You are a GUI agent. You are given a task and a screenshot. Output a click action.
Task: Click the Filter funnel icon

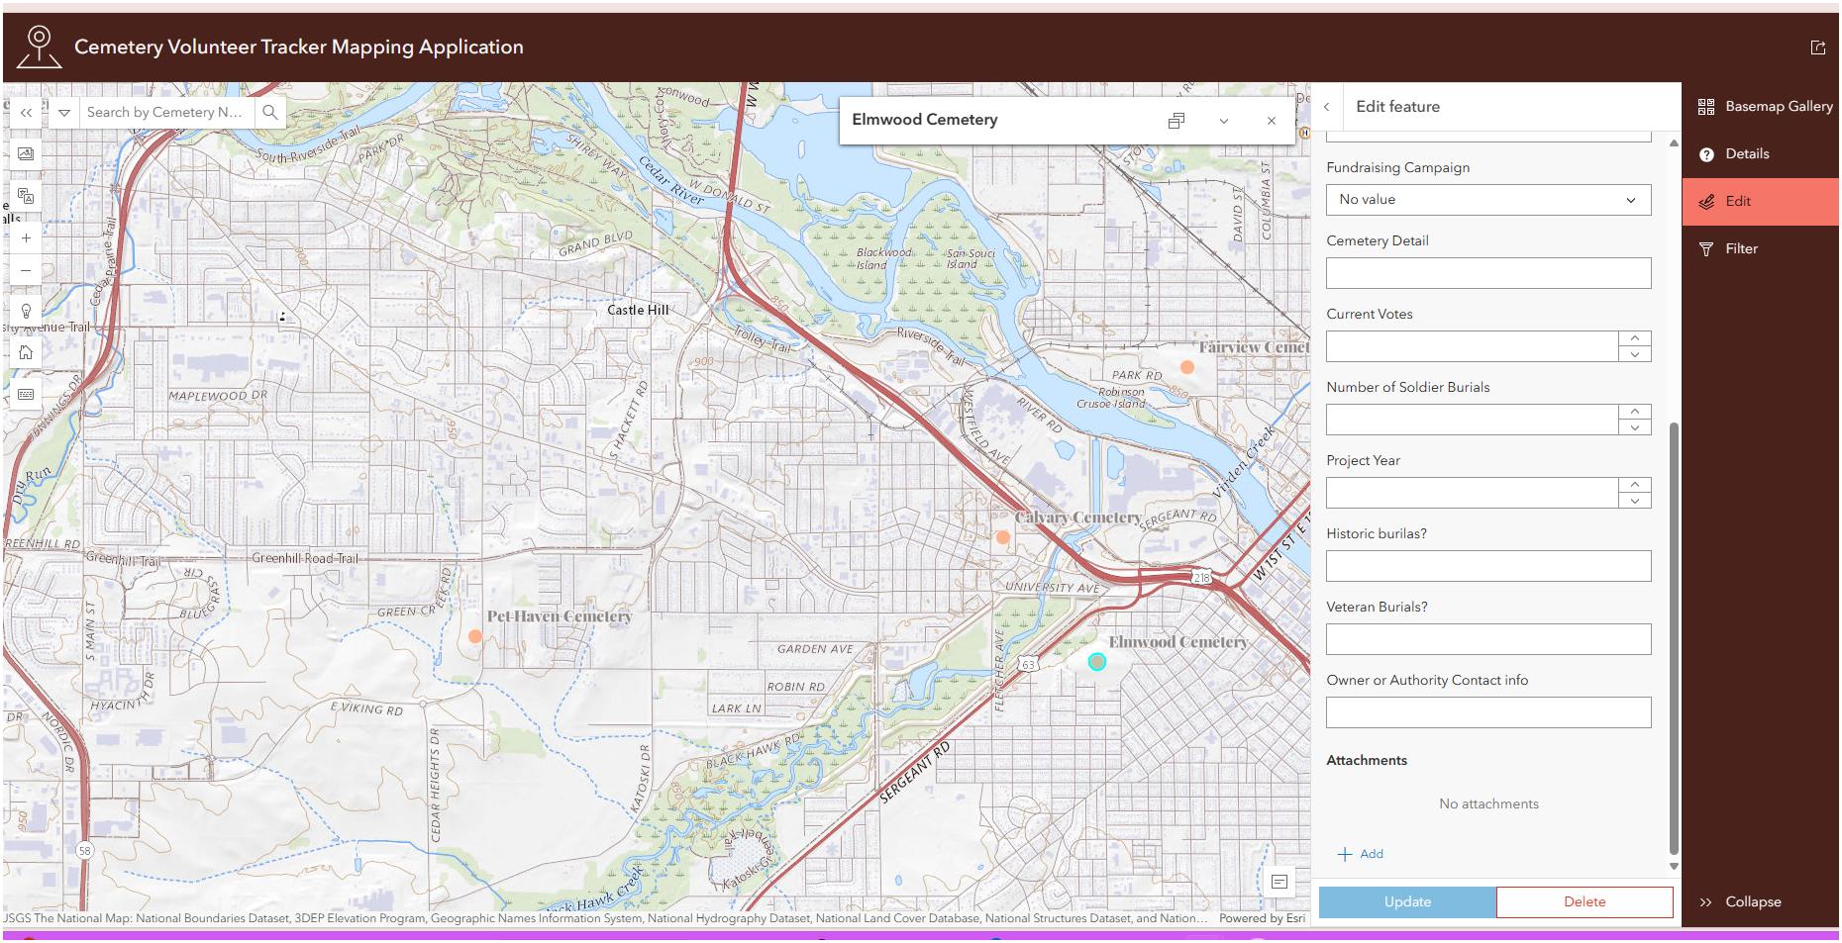tap(1706, 249)
